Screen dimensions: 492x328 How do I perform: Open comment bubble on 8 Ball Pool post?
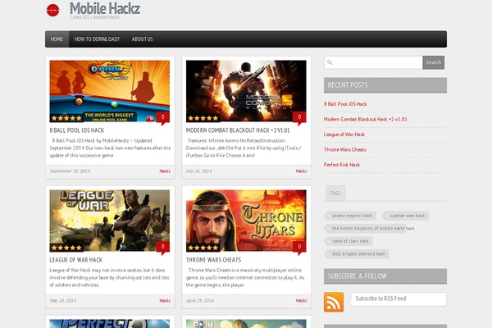coord(162,118)
